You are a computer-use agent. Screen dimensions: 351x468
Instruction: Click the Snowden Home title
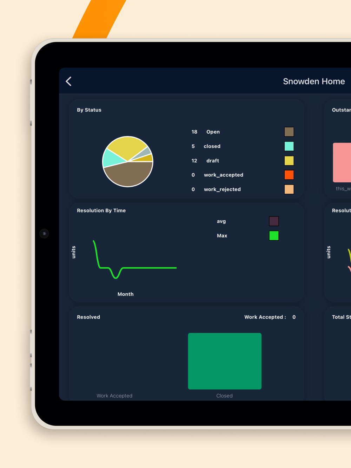coord(314,81)
